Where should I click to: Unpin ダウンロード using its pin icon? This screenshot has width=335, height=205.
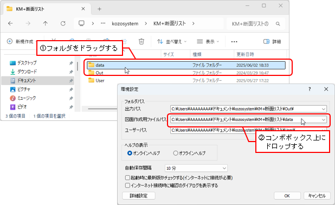click(x=71, y=72)
